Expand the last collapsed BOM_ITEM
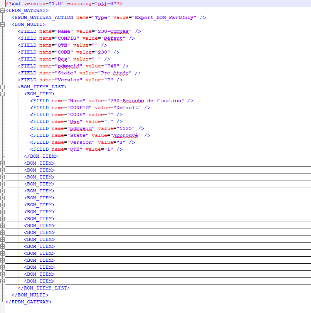The image size is (311, 313). point(2,281)
